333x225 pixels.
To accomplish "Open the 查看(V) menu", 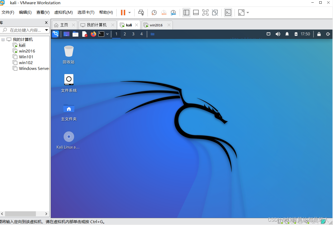I will tap(43, 12).
